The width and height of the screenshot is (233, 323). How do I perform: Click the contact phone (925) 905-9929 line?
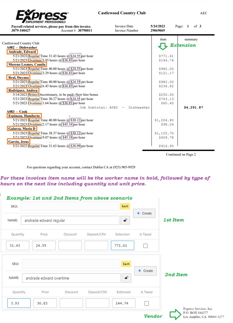[81, 167]
